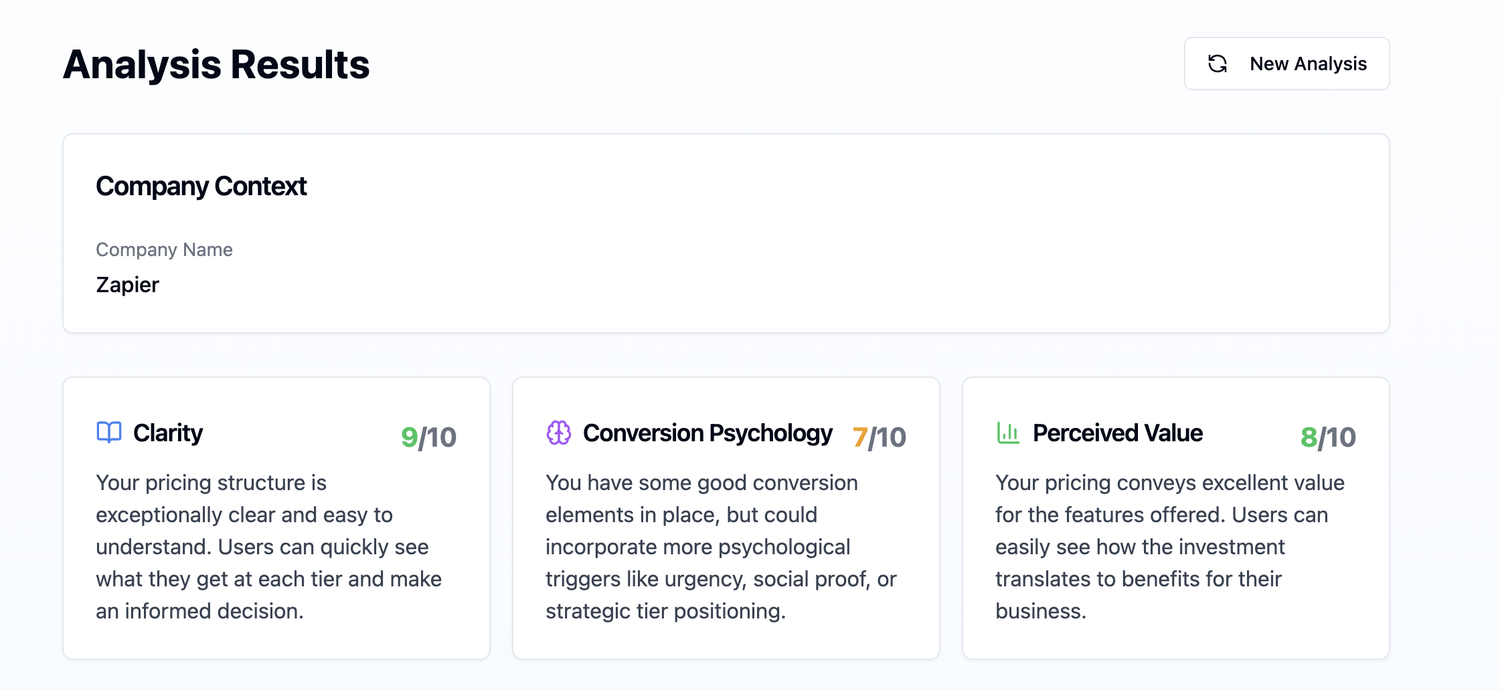Click the 8/10 Perceived Value score

1328,437
